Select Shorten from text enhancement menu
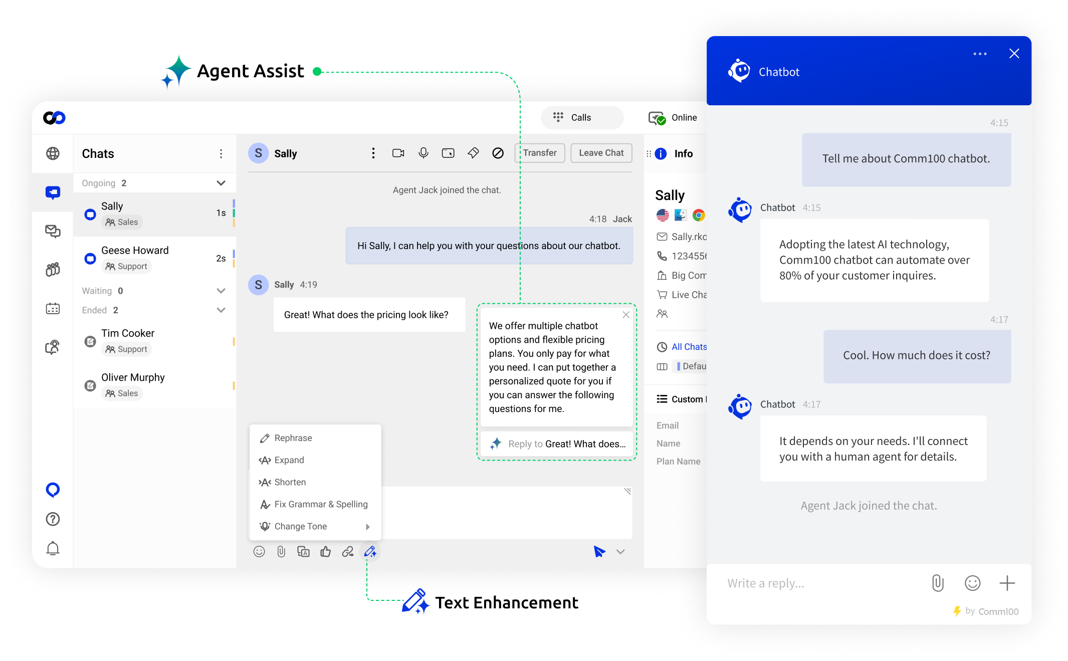 (x=315, y=482)
